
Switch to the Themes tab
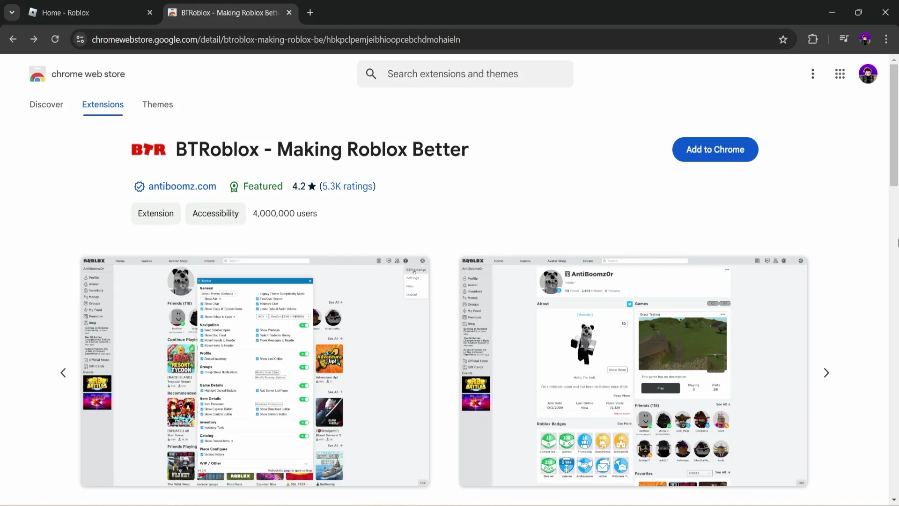pyautogui.click(x=157, y=104)
